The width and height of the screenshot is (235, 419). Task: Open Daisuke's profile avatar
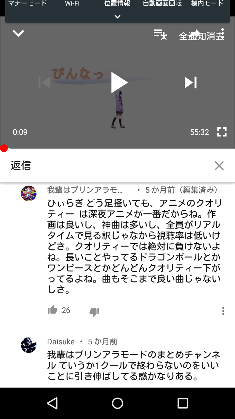pos(29,345)
